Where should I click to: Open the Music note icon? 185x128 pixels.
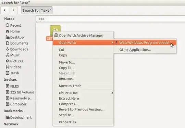[8, 55]
